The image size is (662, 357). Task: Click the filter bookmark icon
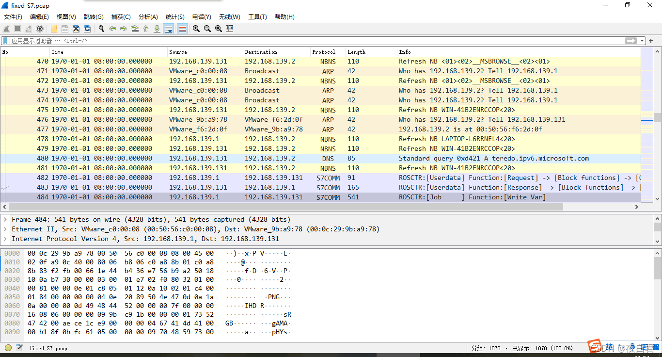[x=5, y=41]
